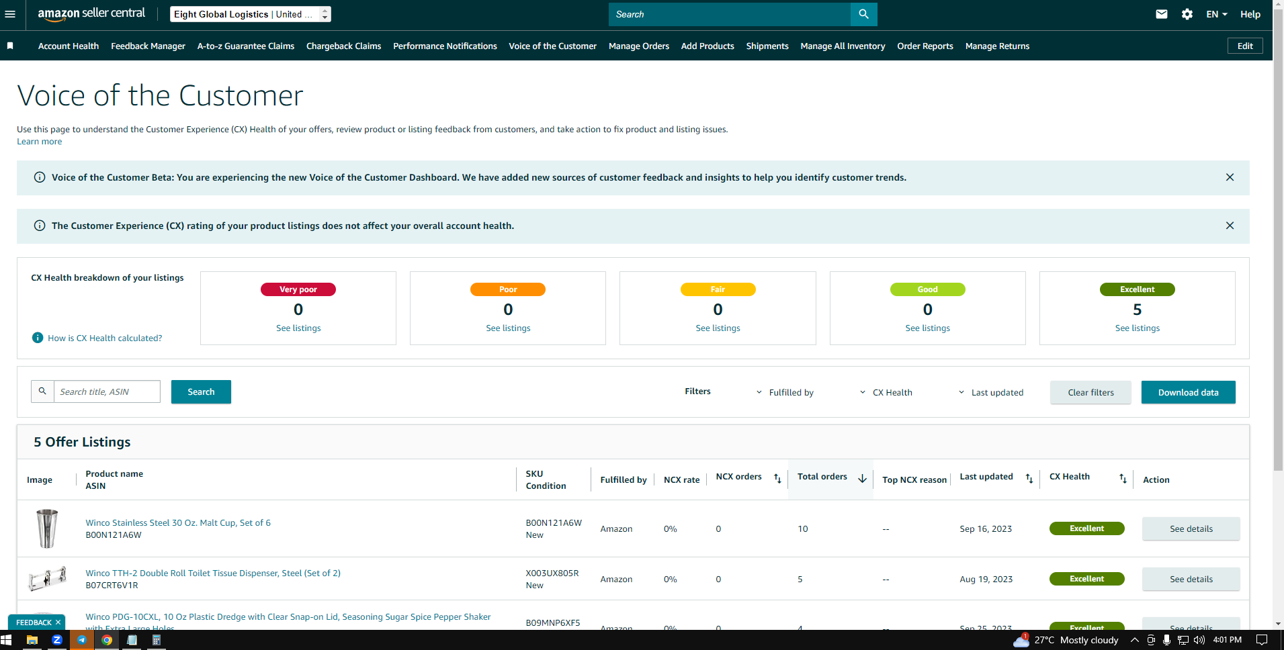Open the settings gear icon
Image resolution: width=1284 pixels, height=650 pixels.
1187,14
